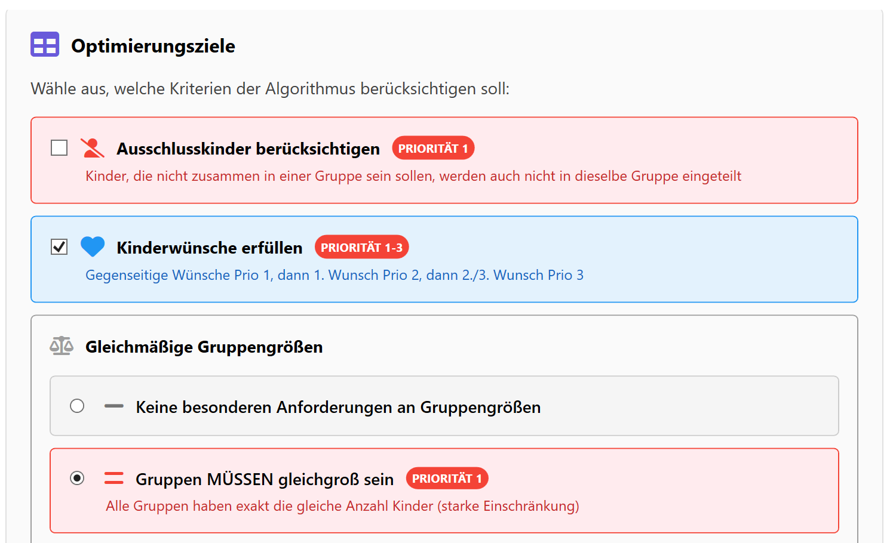This screenshot has width=893, height=543.
Task: Uncheck the Kinderwünsche erfüllen checkbox
Action: [59, 247]
